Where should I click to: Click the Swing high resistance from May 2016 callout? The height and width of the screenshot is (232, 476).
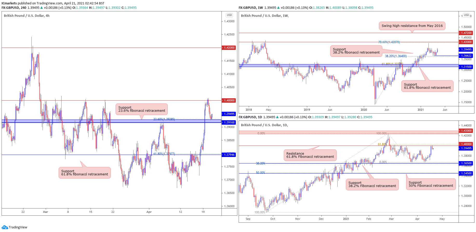click(412, 26)
